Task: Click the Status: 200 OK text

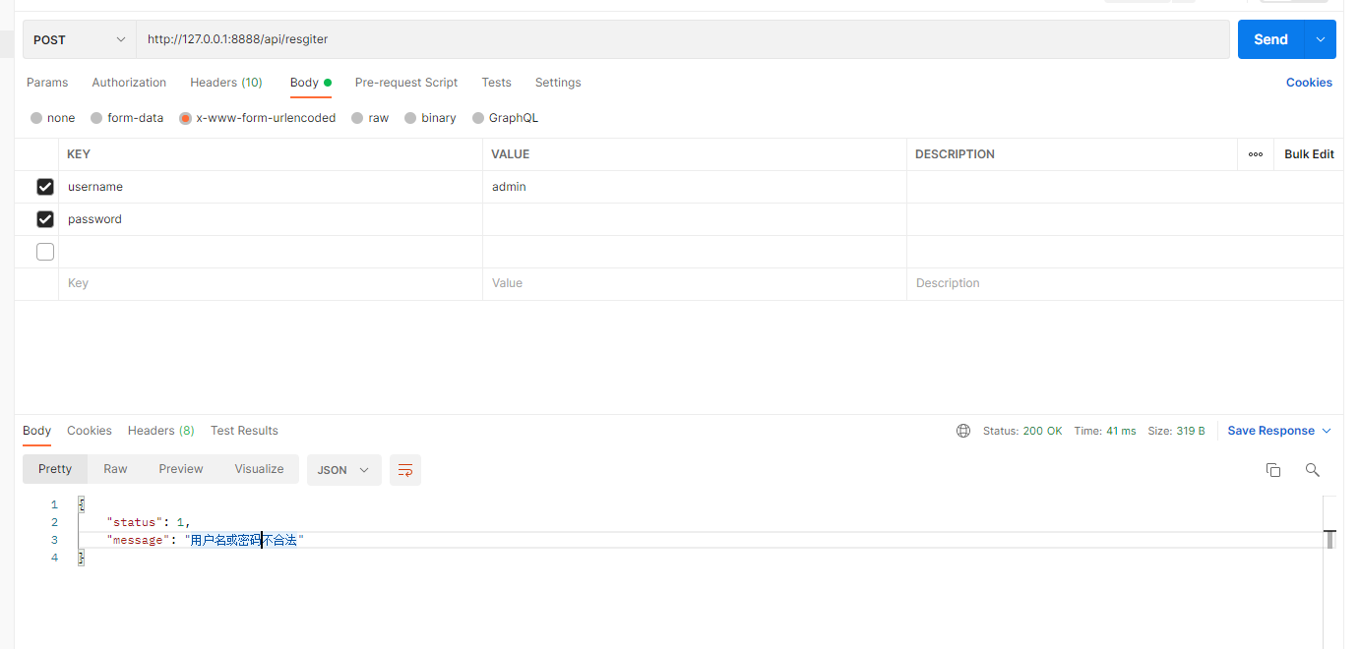Action: click(x=1022, y=431)
